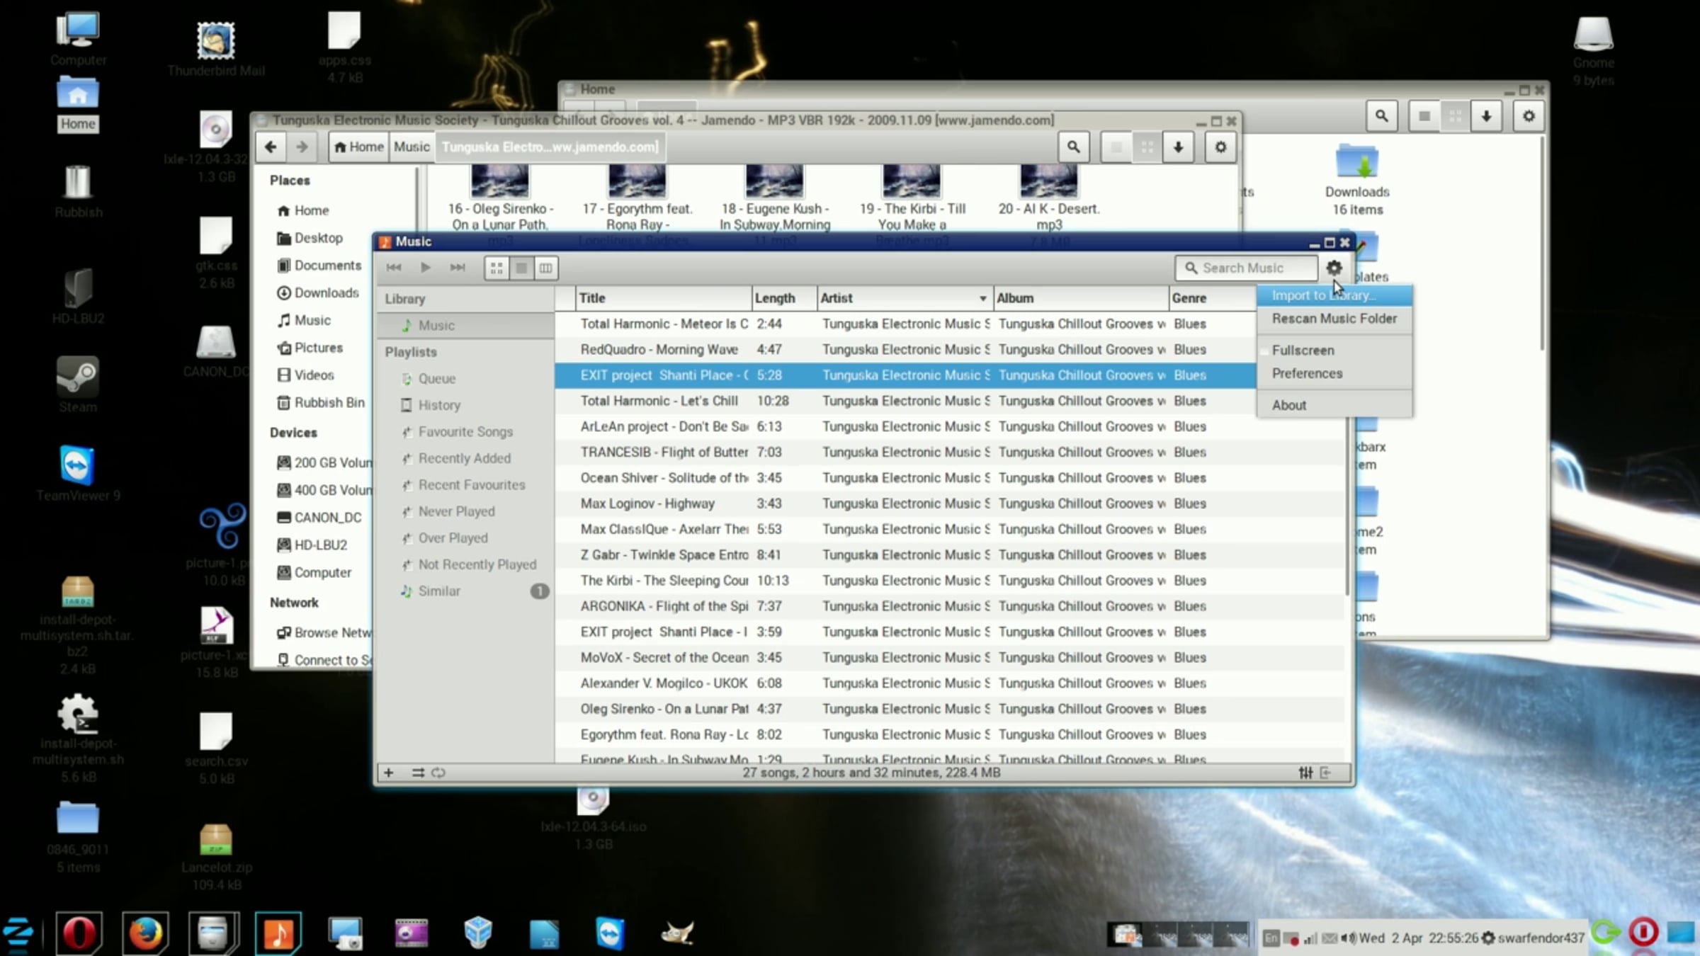Open the Never Played smart playlist
Screen dimensions: 1700x956
click(465, 511)
